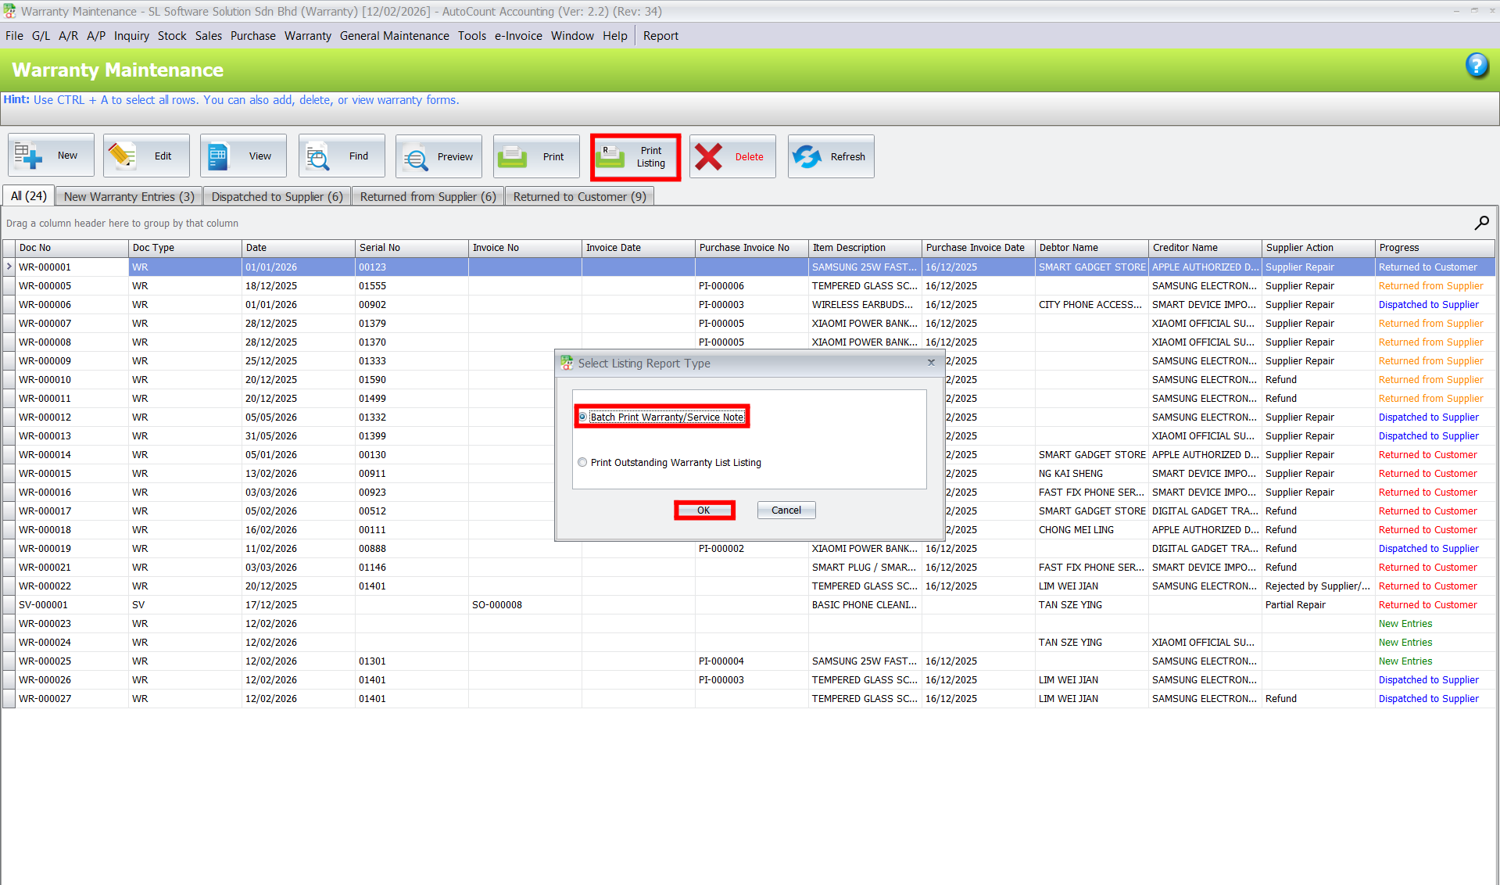The width and height of the screenshot is (1500, 885).
Task: Select Batch Print Warranty/Service Note option
Action: pos(583,417)
